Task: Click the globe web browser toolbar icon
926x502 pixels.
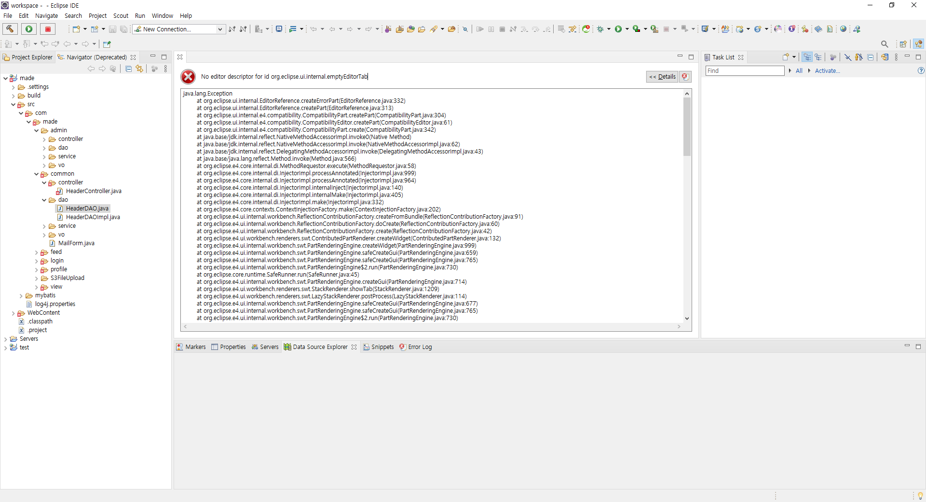Action: (843, 29)
